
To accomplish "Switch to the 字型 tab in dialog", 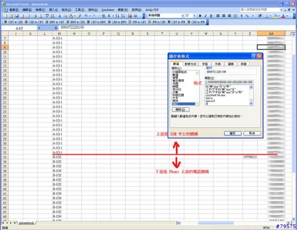I will coord(205,64).
